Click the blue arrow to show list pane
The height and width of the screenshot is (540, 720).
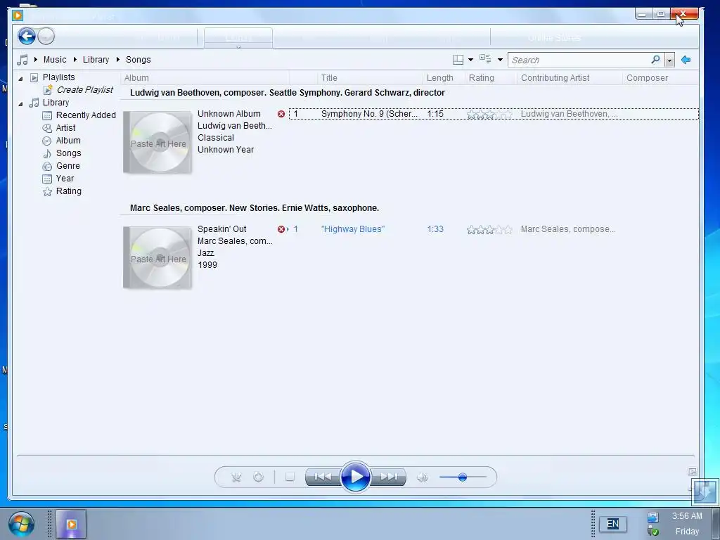pyautogui.click(x=686, y=60)
